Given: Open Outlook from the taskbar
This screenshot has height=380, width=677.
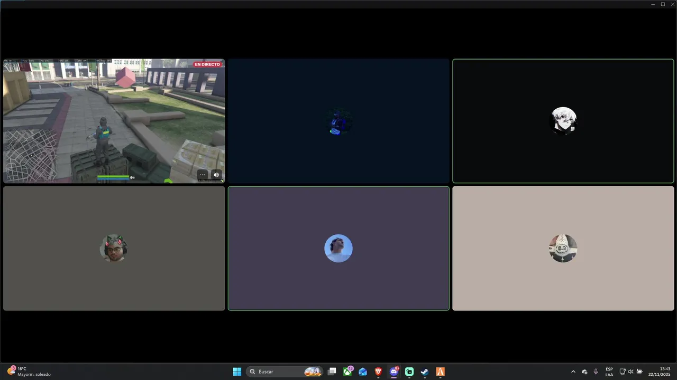Looking at the screenshot, I should tap(363, 372).
